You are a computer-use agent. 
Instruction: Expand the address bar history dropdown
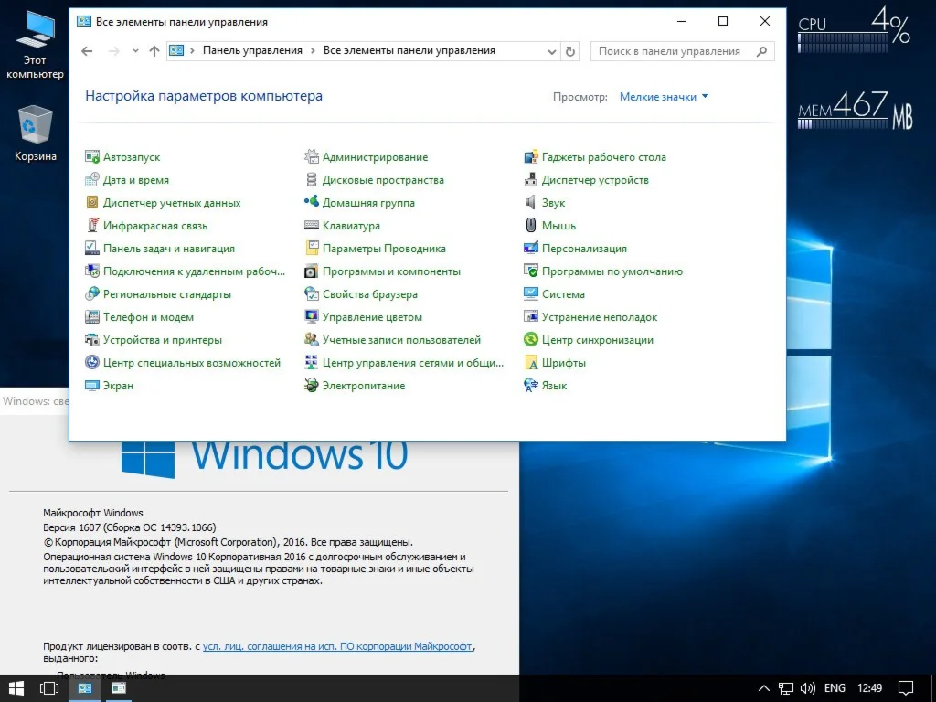point(552,52)
